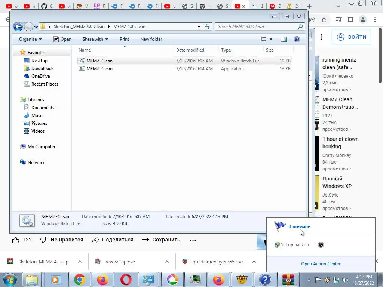This screenshot has width=383, height=287.
Task: Click Сохранить save button
Action: click(161, 240)
